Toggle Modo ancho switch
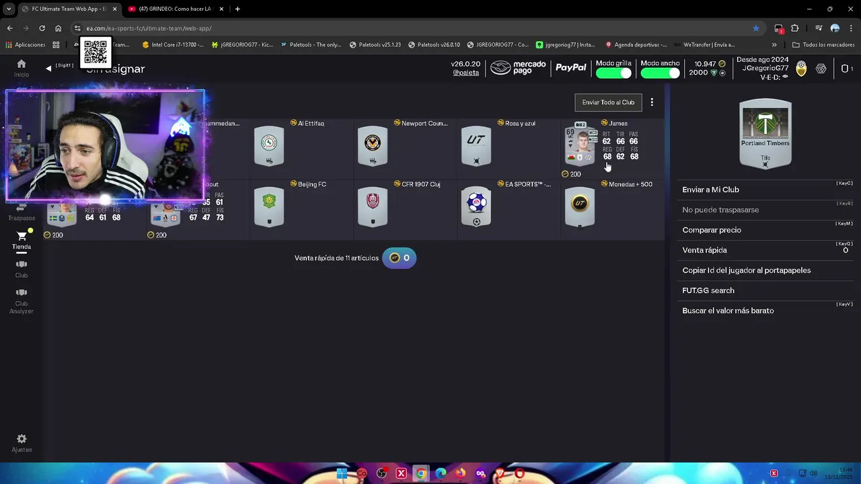The width and height of the screenshot is (861, 484). coord(660,73)
